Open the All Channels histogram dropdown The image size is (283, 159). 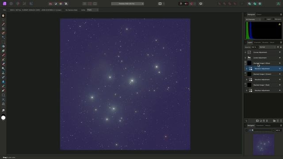[253, 19]
